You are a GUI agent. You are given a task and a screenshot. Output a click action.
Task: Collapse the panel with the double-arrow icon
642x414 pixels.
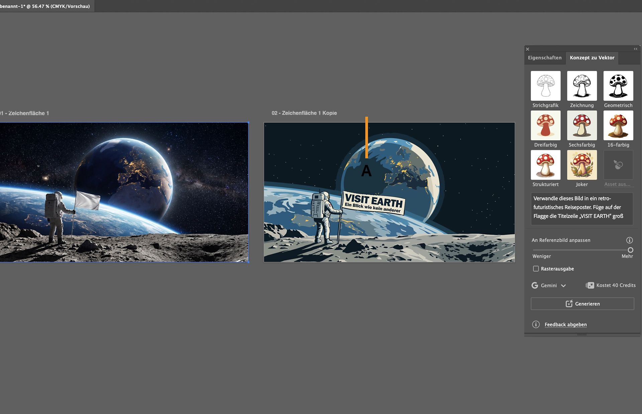(635, 49)
